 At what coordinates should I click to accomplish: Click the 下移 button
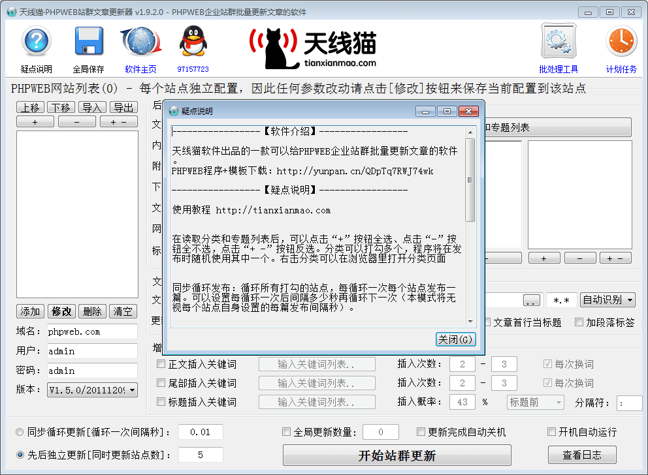pos(61,108)
